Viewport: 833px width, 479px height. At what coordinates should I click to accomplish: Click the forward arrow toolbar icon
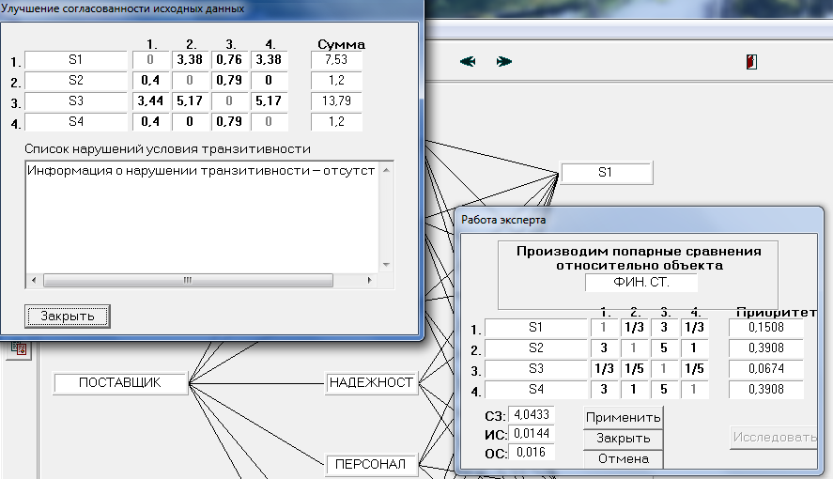503,62
